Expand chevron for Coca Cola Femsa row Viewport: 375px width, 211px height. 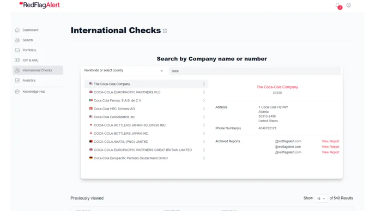click(x=204, y=100)
